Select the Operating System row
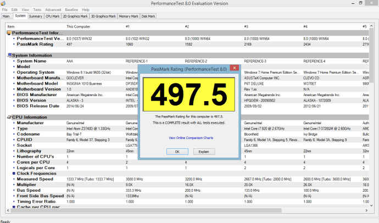The height and width of the screenshot is (223, 379). [x=187, y=73]
